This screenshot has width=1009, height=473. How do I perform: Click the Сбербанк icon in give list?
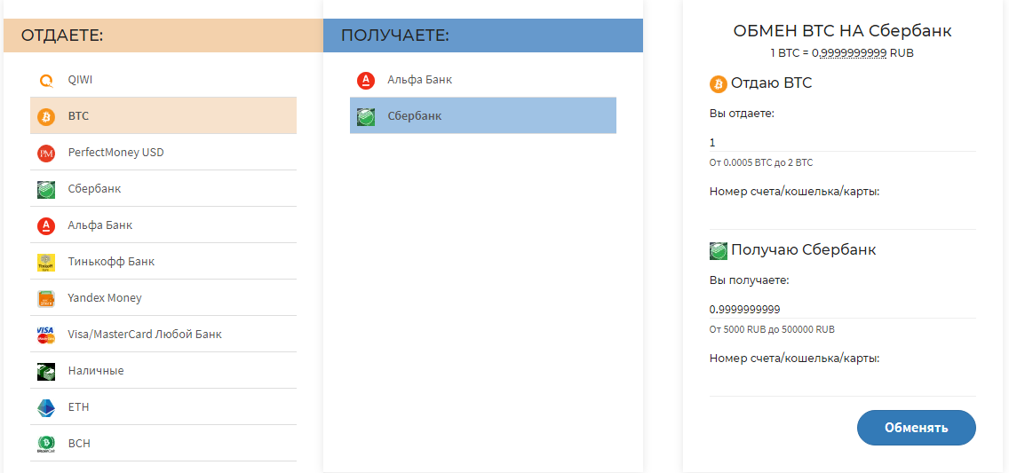pos(46,189)
